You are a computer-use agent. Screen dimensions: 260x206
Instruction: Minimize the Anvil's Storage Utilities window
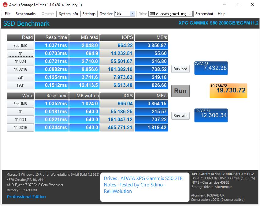(x=225, y=5)
